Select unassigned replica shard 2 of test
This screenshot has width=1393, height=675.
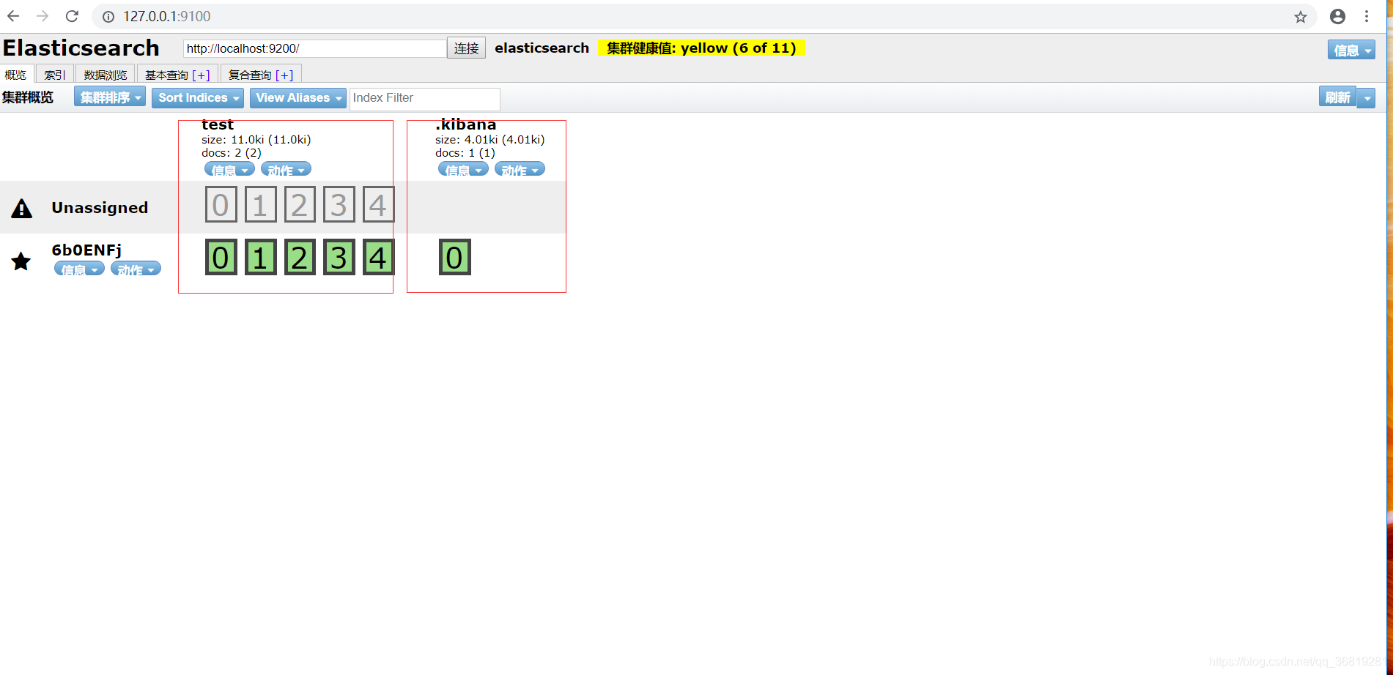[299, 205]
